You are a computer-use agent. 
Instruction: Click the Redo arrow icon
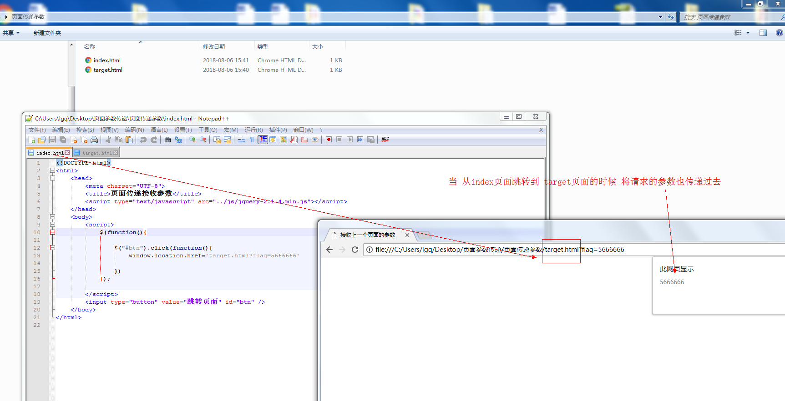[x=154, y=140]
